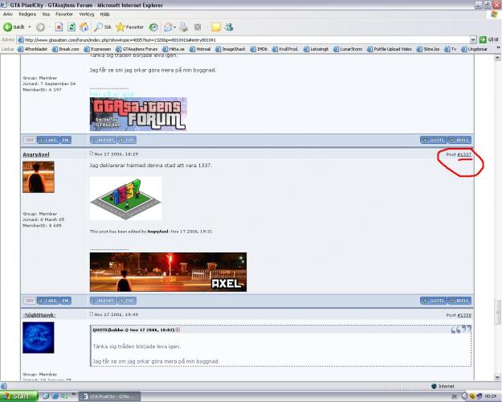Click the -NightHawk- username link
The width and height of the screenshot is (502, 402).
(39, 315)
